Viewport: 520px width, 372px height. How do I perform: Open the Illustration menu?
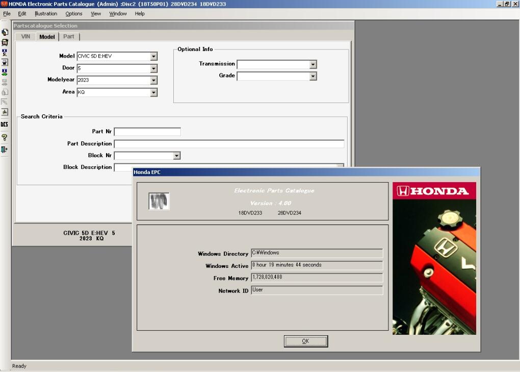[46, 14]
